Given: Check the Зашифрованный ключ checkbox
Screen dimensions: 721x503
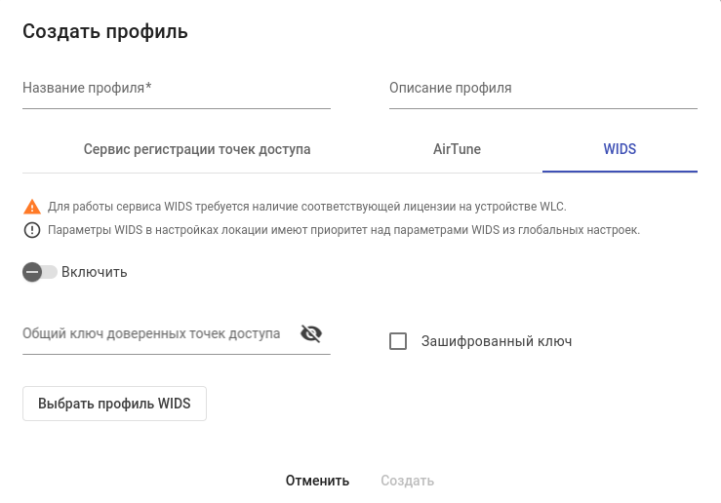Looking at the screenshot, I should 398,341.
